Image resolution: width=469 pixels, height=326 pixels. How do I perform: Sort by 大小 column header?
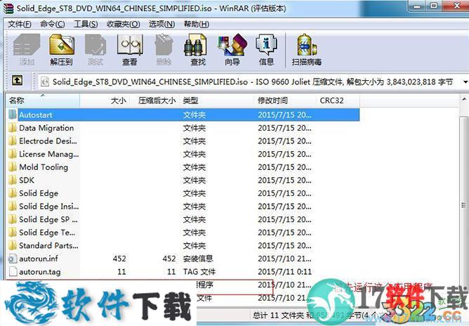(104, 100)
